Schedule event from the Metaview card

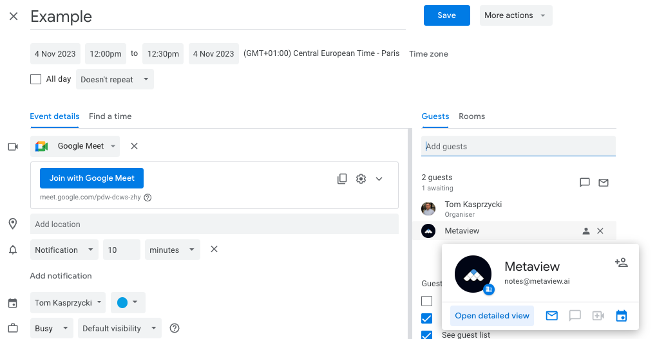point(622,316)
